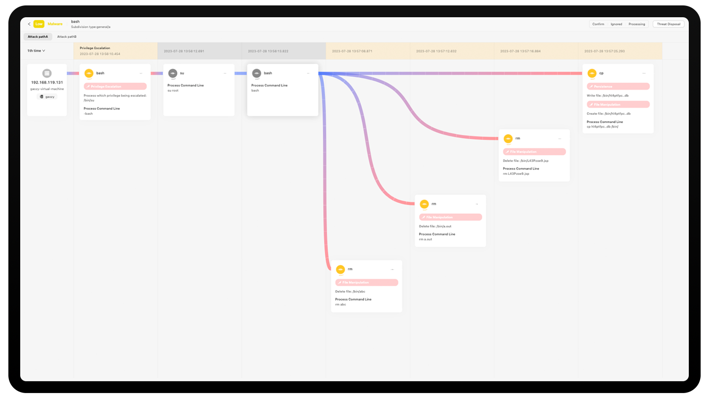Click the back arrow in the header
The image size is (710, 399).
[x=29, y=24]
